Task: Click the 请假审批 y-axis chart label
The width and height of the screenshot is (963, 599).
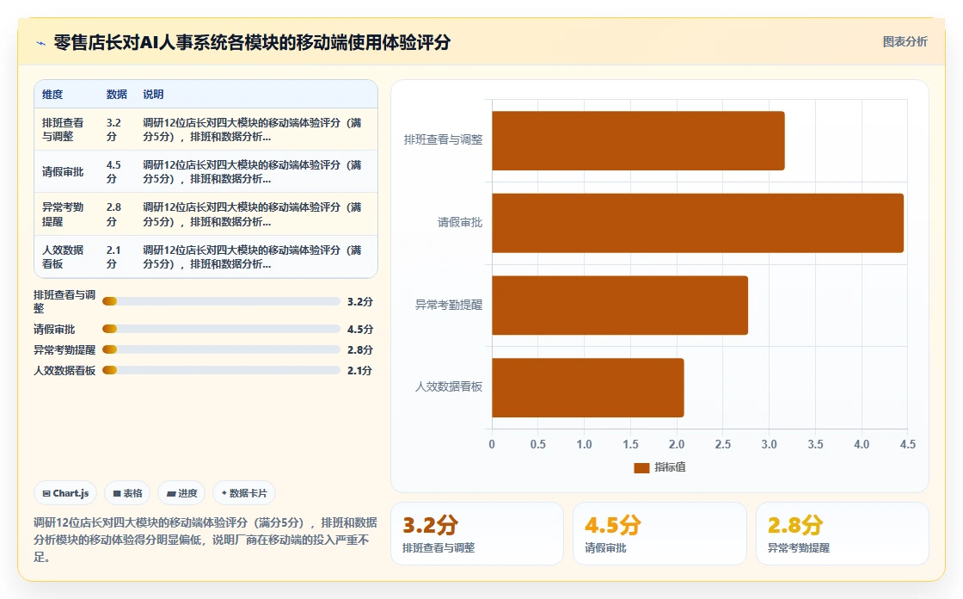Action: [460, 223]
